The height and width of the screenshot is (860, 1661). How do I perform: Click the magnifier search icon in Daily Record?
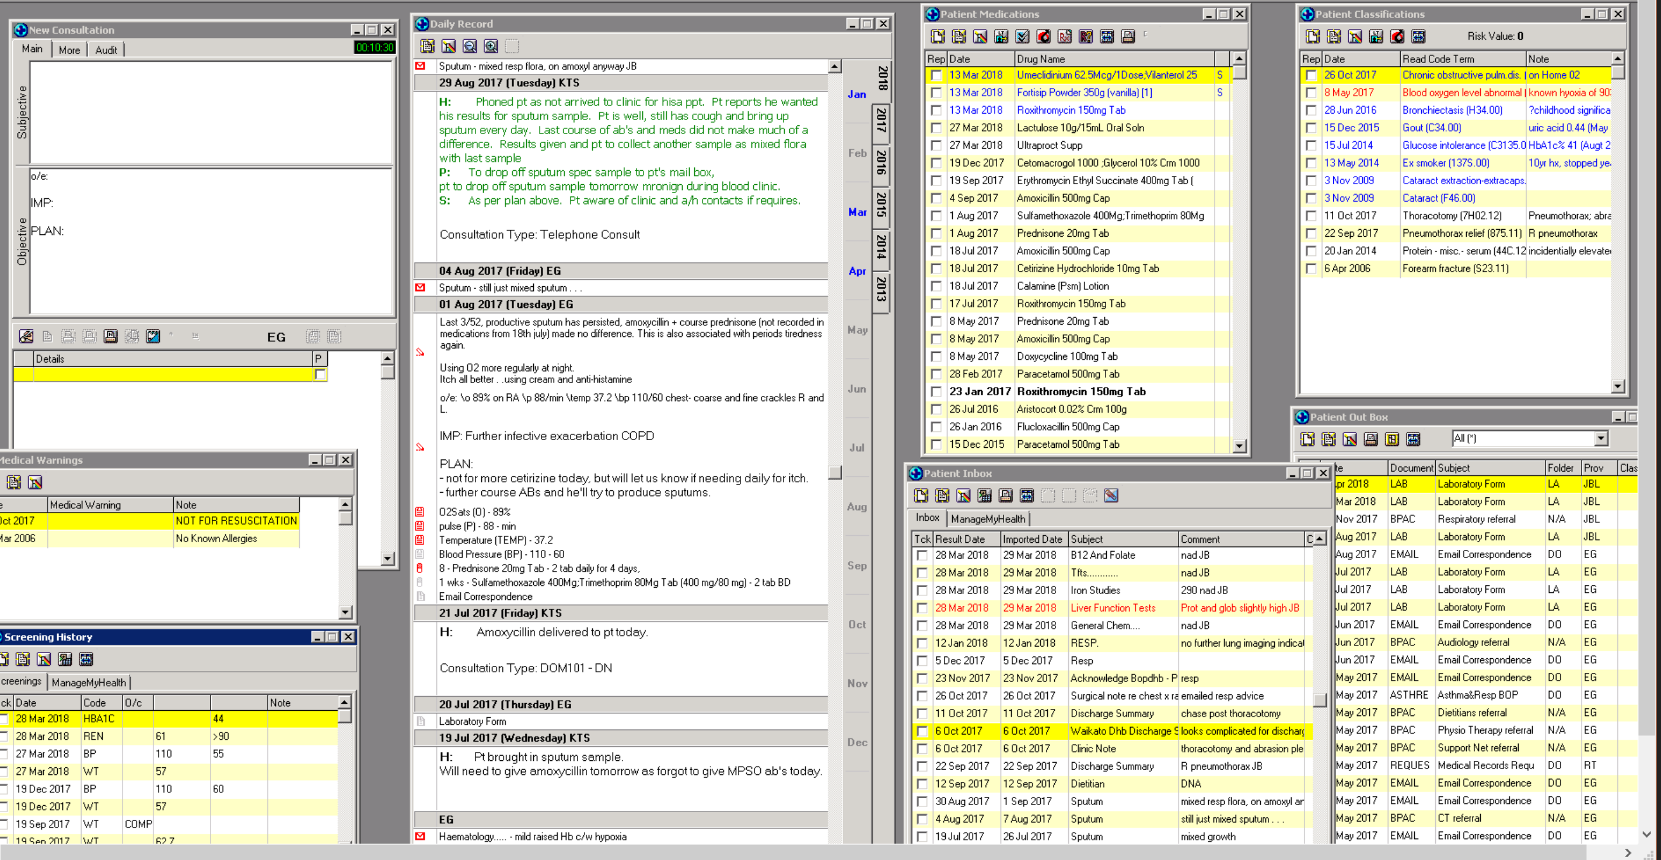[x=470, y=47]
